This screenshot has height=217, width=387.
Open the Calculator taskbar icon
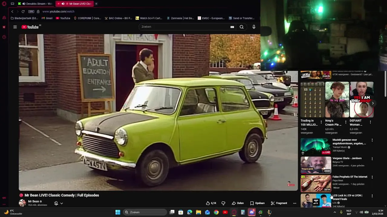coord(243,212)
